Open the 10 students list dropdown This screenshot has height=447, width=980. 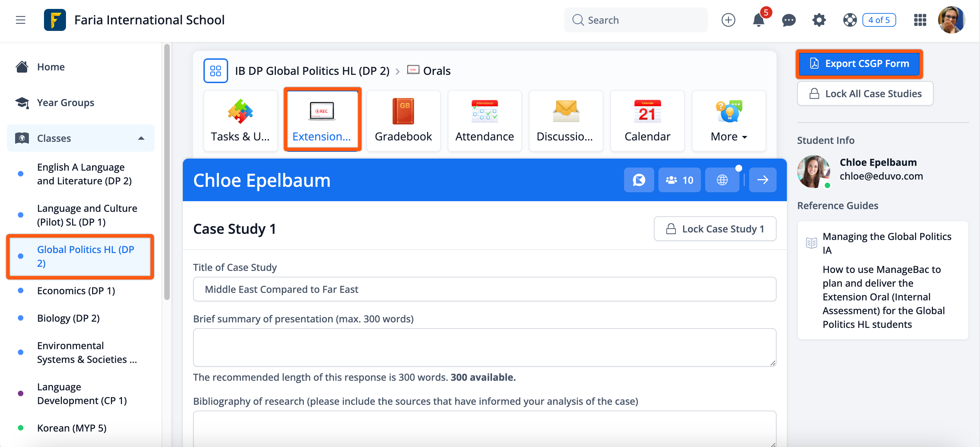679,180
